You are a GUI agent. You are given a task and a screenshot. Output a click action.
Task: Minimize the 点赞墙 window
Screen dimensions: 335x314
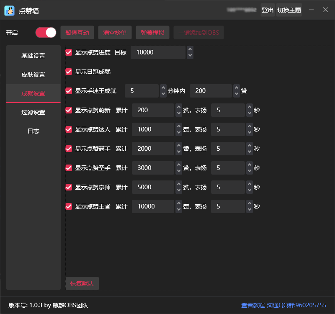click(x=311, y=10)
